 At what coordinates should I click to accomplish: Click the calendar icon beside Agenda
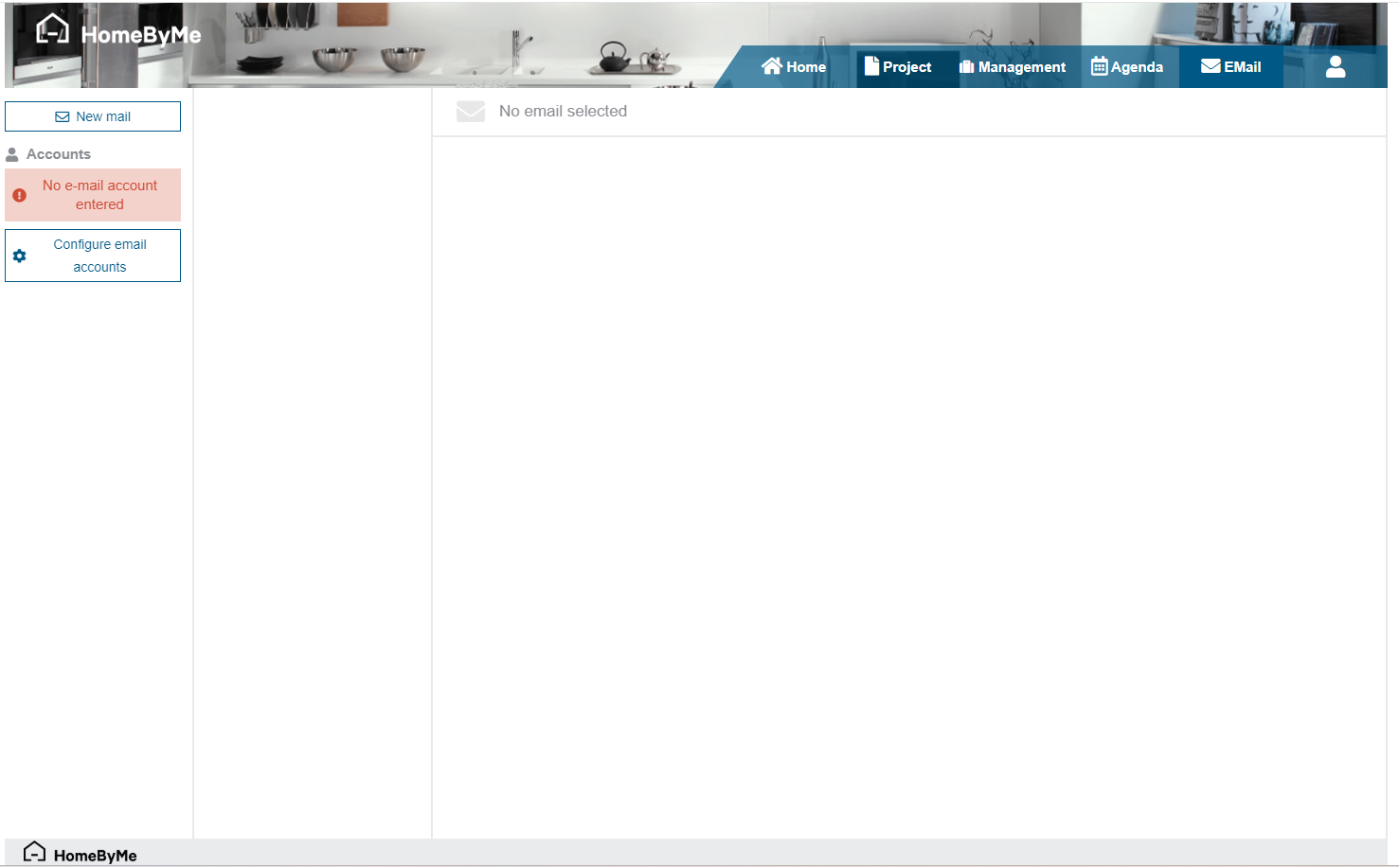click(x=1099, y=66)
